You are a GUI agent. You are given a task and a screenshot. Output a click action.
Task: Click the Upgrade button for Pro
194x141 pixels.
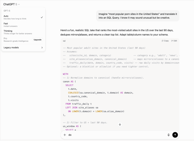[38, 40]
